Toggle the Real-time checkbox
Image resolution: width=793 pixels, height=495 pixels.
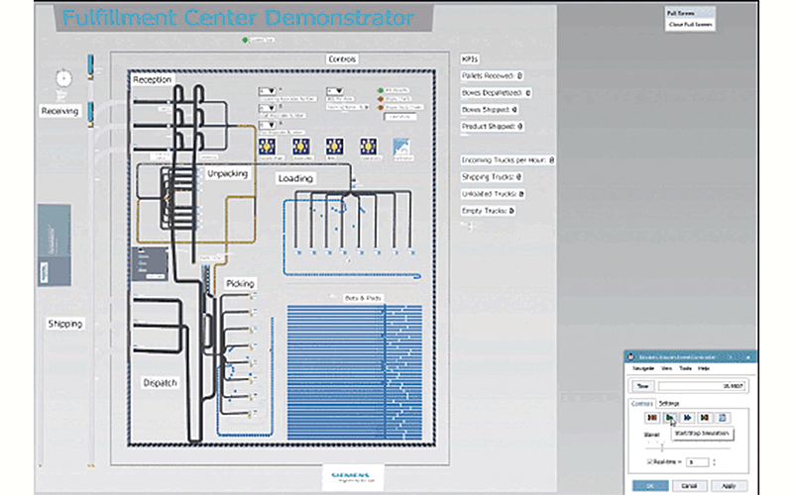coord(648,461)
